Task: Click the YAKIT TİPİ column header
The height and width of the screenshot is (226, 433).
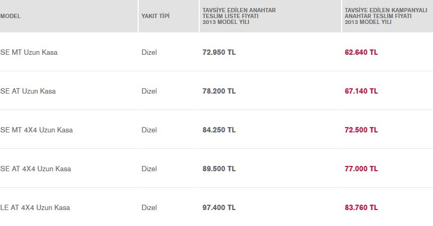Action: click(x=156, y=16)
